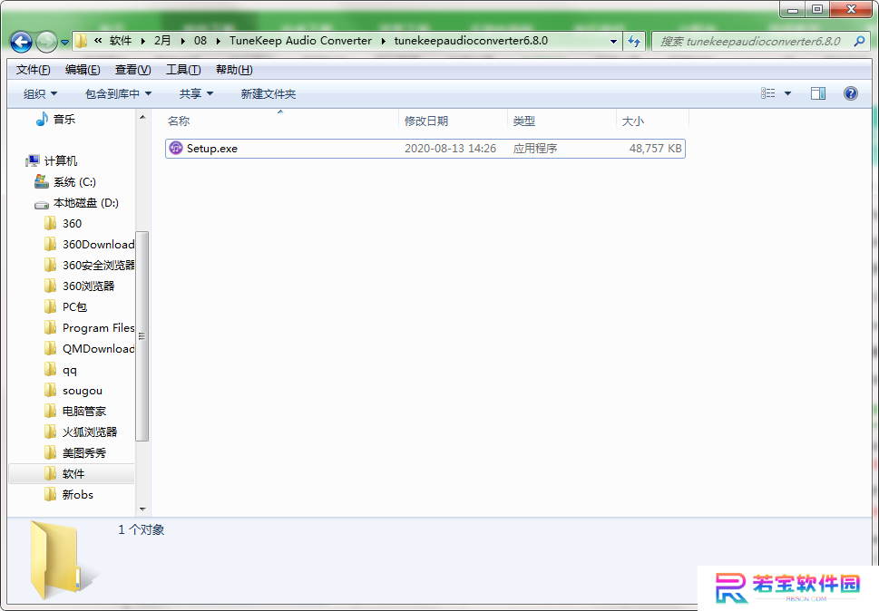Open the view options dropdown arrow

787,93
